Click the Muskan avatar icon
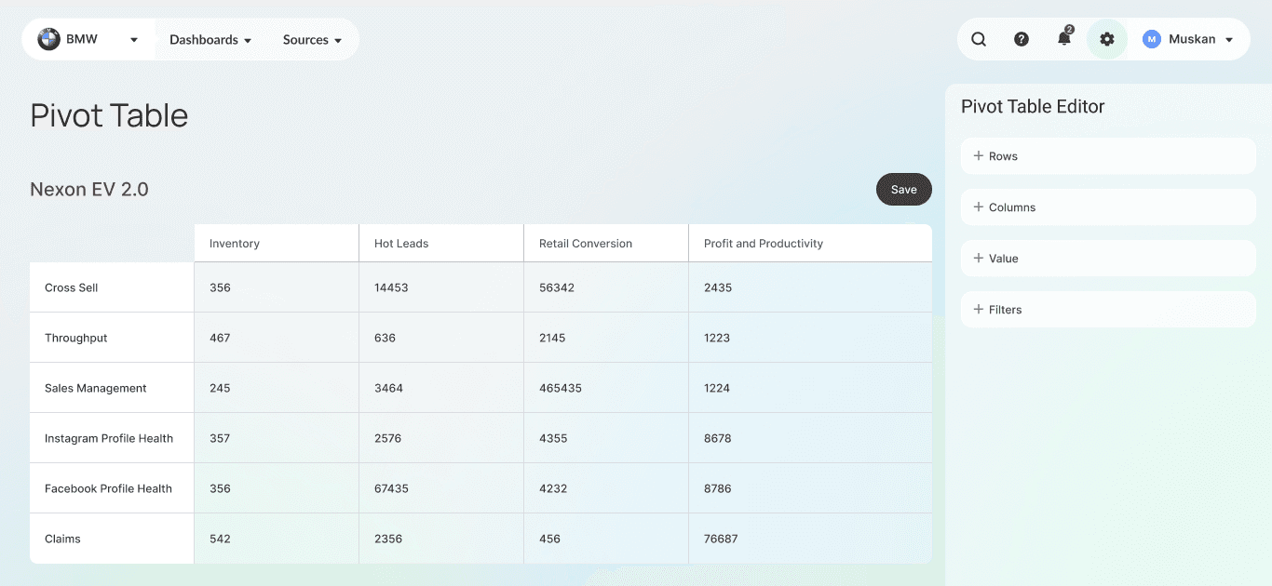Screen dimensions: 1272x586 1152,39
